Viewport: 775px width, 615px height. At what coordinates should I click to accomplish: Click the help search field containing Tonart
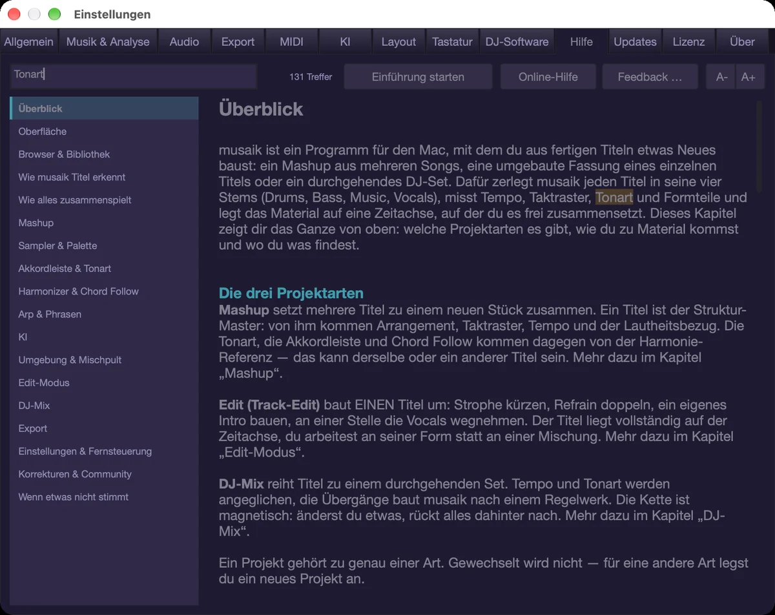coord(134,76)
